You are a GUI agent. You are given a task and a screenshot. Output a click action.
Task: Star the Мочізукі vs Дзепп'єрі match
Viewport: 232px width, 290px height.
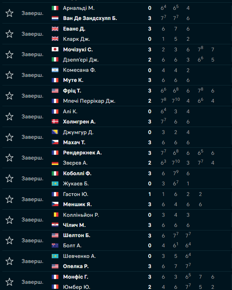point(9,54)
